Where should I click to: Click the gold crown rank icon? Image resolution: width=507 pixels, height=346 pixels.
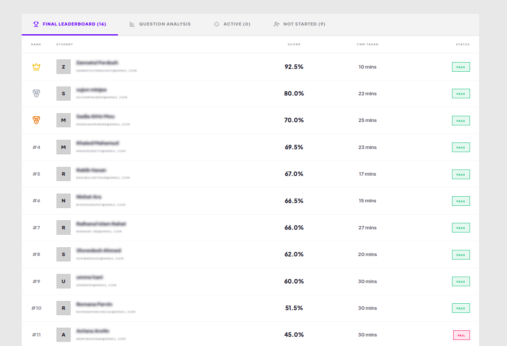[36, 67]
